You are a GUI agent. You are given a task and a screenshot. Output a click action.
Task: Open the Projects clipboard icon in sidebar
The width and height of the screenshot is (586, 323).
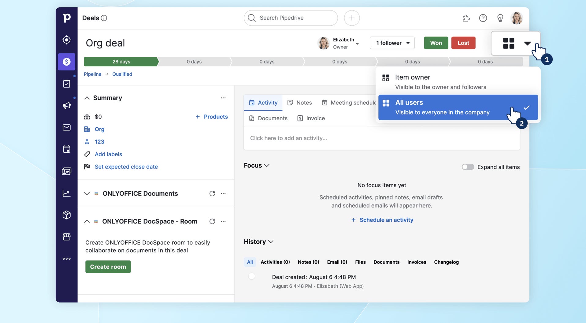(x=67, y=84)
